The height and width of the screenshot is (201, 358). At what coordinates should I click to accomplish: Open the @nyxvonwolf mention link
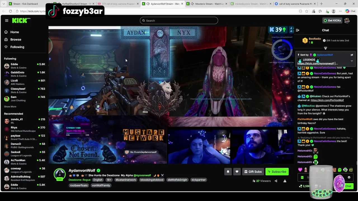click(142, 175)
